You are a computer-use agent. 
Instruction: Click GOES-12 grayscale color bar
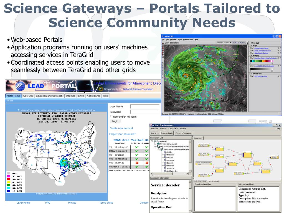pos(262,69)
